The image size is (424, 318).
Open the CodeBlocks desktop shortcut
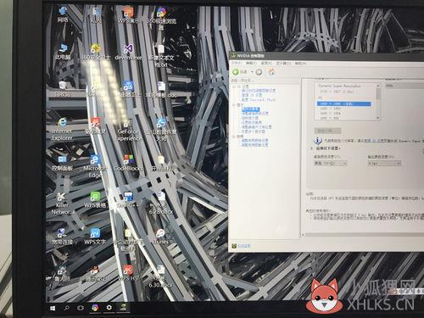point(129,163)
